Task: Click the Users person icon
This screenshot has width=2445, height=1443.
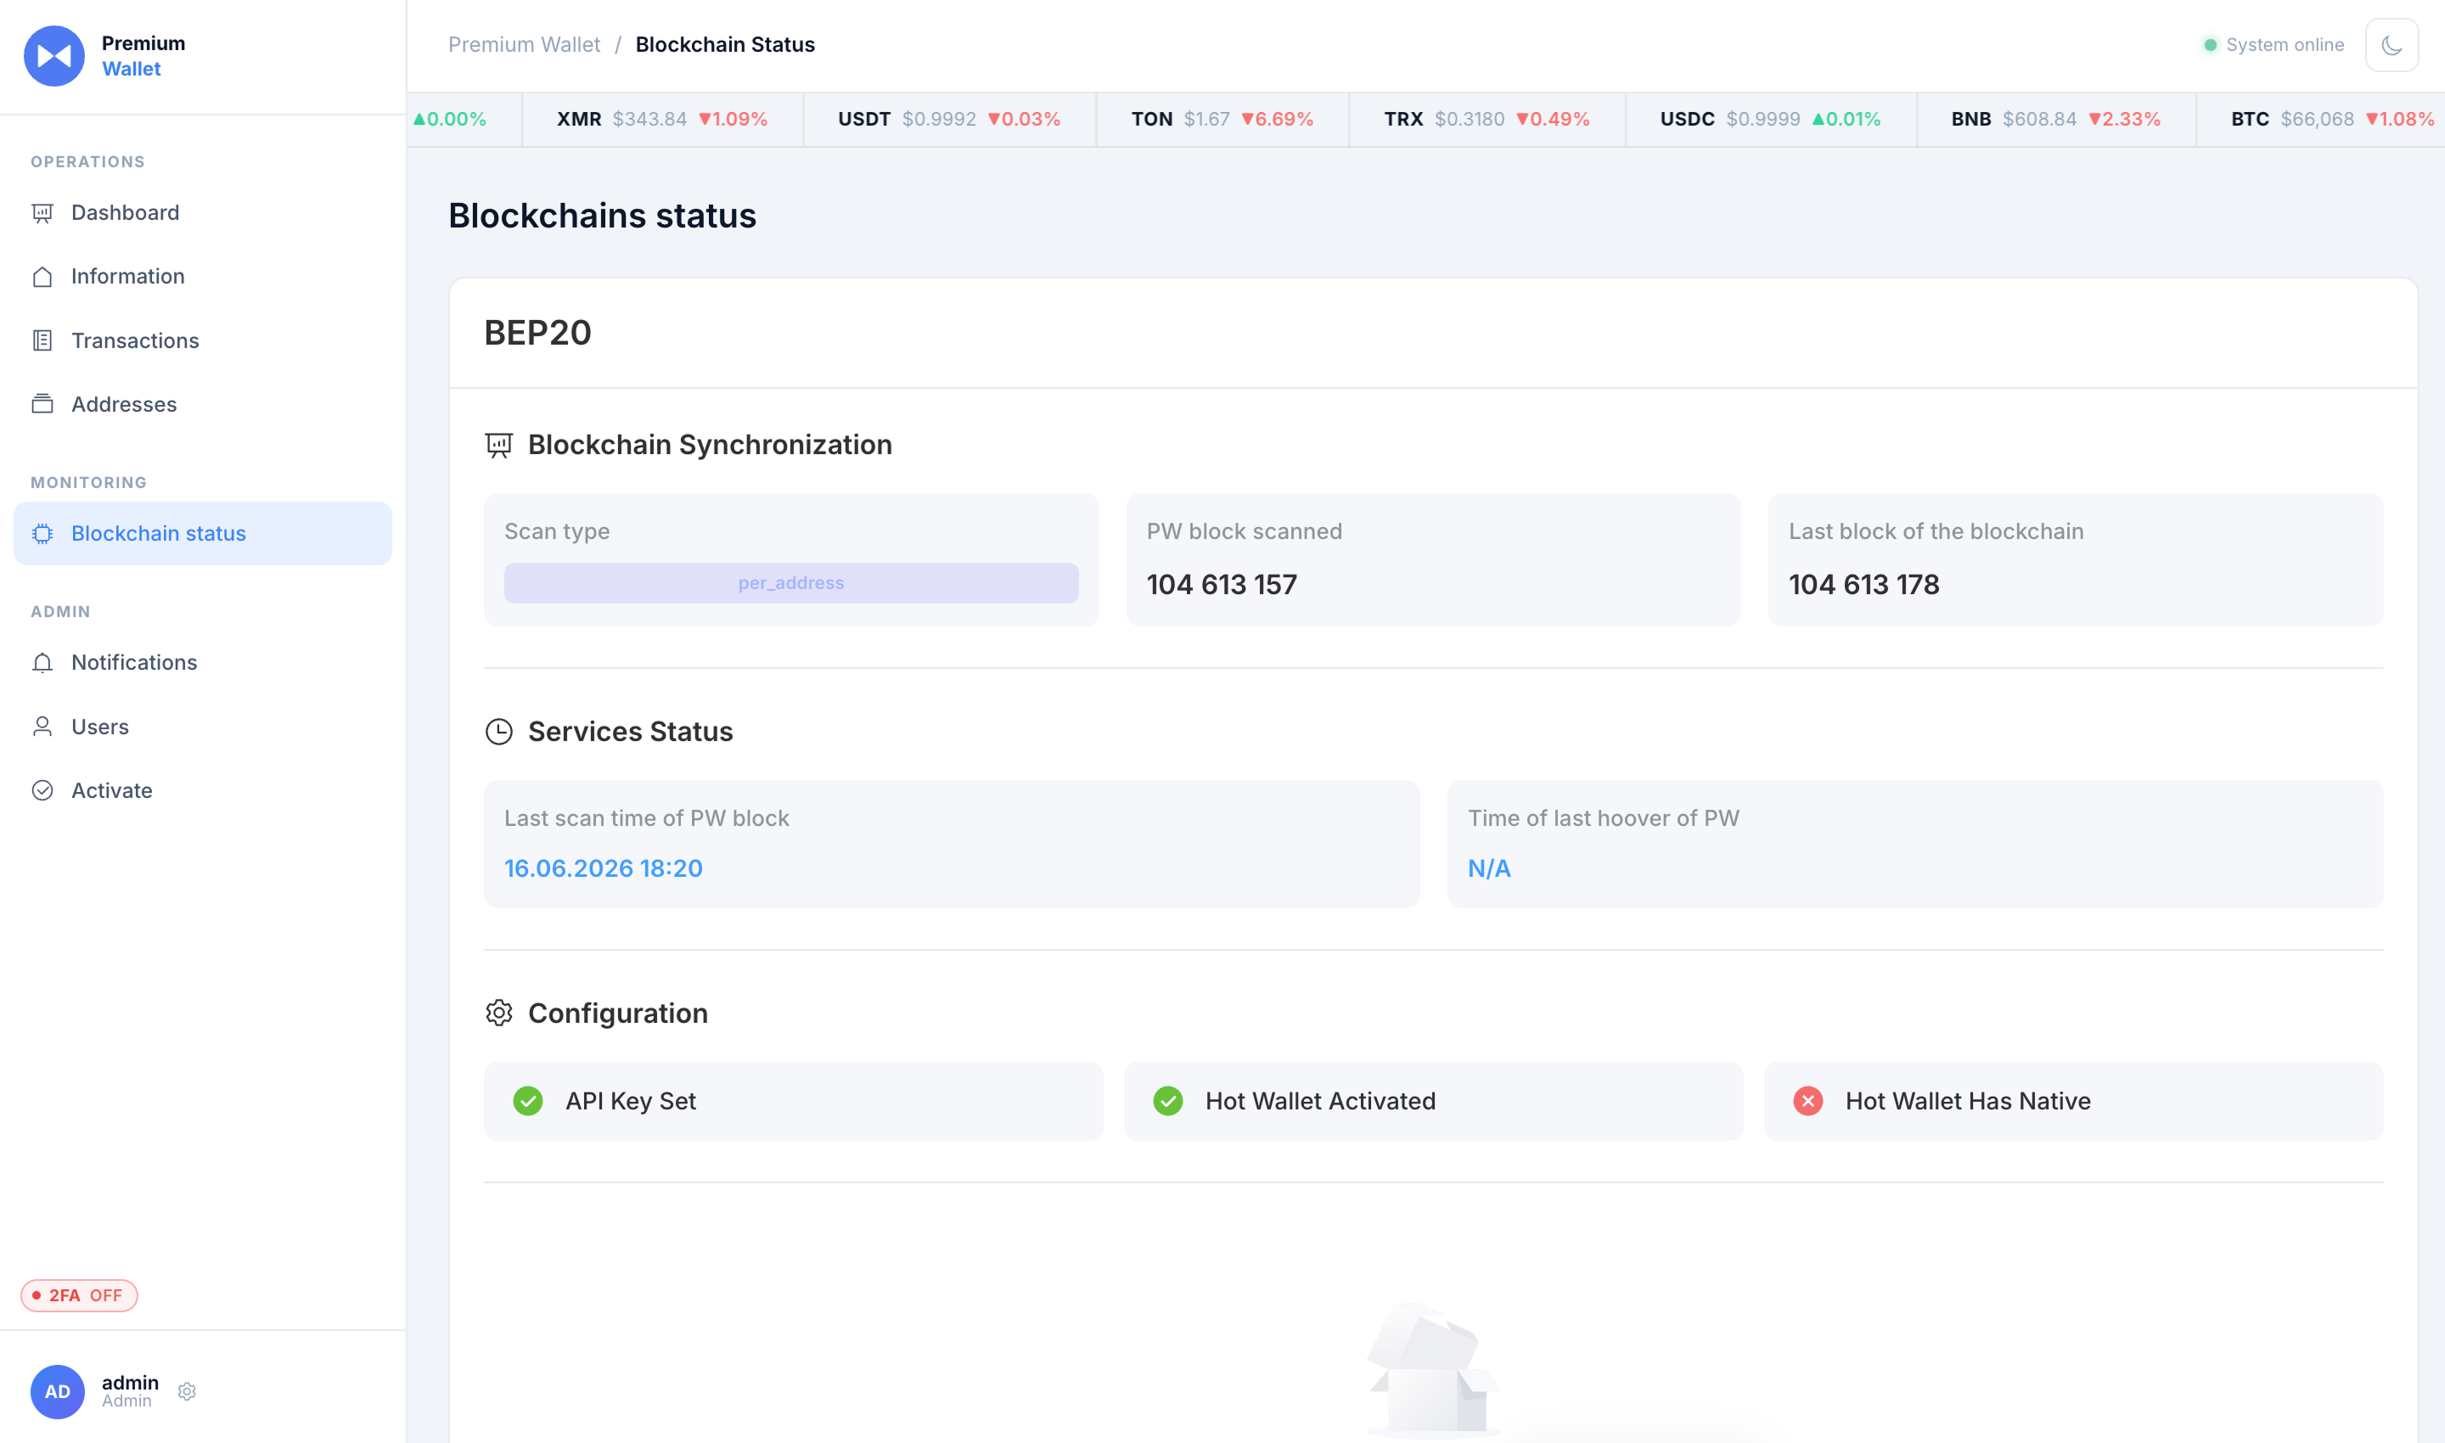Action: coord(42,727)
